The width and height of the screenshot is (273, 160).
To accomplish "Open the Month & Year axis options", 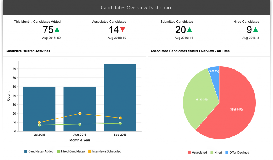I will click(80, 140).
